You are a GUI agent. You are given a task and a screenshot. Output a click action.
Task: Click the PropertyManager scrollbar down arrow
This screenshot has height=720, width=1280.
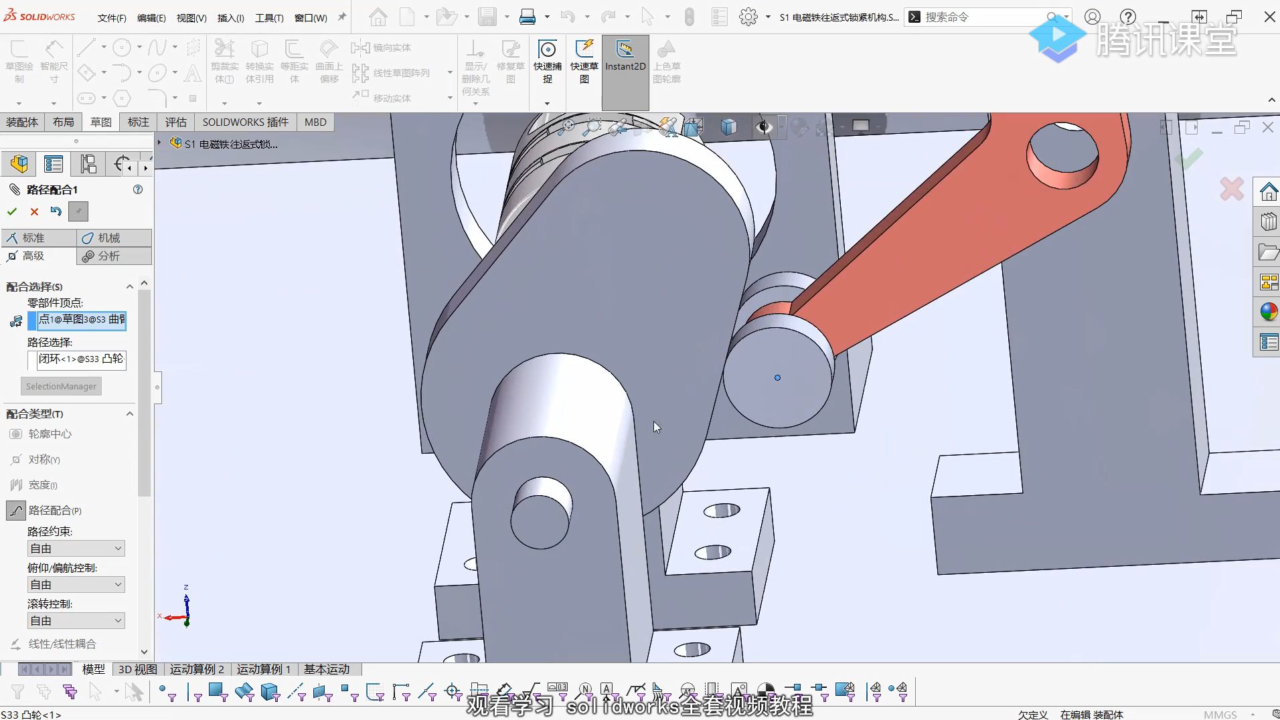[144, 652]
